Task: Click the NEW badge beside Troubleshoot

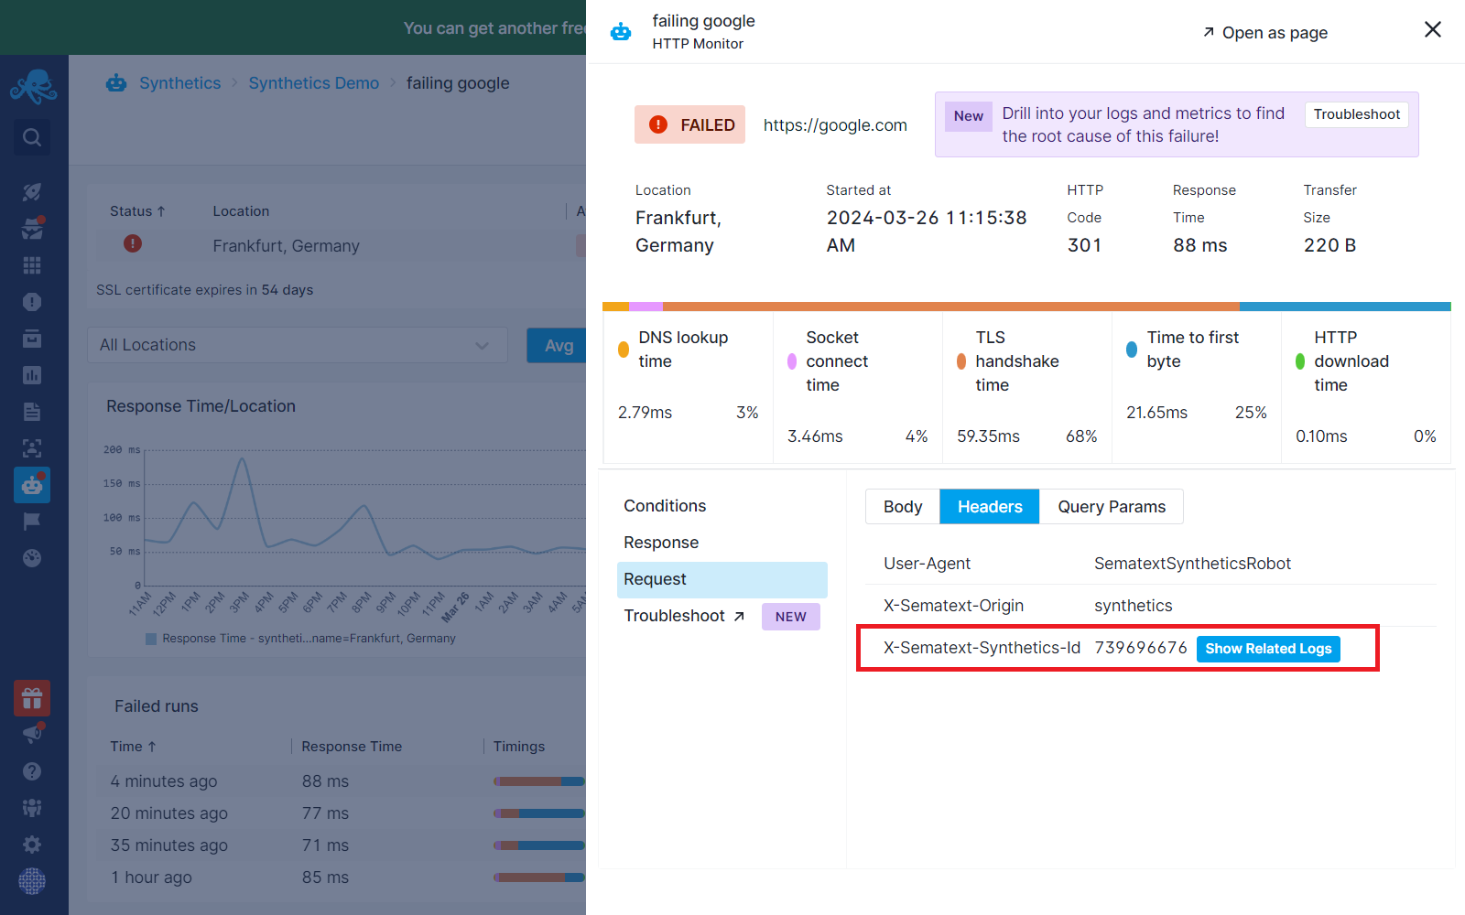Action: [x=791, y=617]
